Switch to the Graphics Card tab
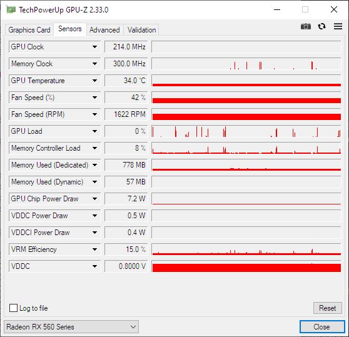Screen dimensions: 349x337 (x=29, y=30)
